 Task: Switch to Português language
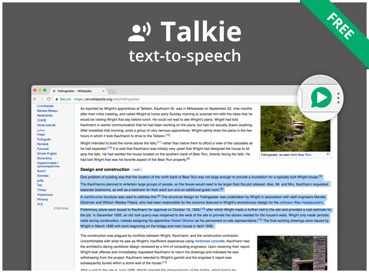click(x=44, y=139)
